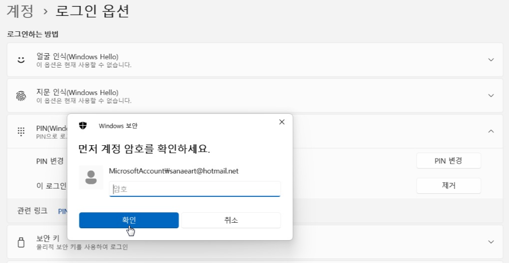Click the PIN 변경 row label
The width and height of the screenshot is (509, 263).
[x=50, y=161]
